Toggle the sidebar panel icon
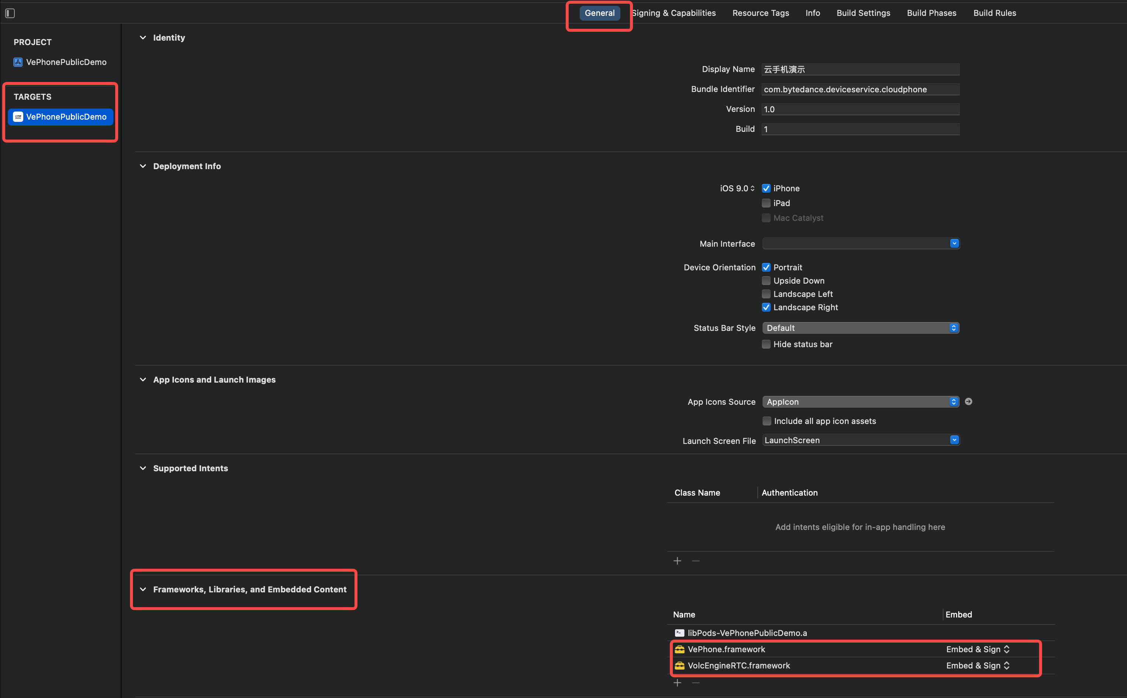 [10, 13]
